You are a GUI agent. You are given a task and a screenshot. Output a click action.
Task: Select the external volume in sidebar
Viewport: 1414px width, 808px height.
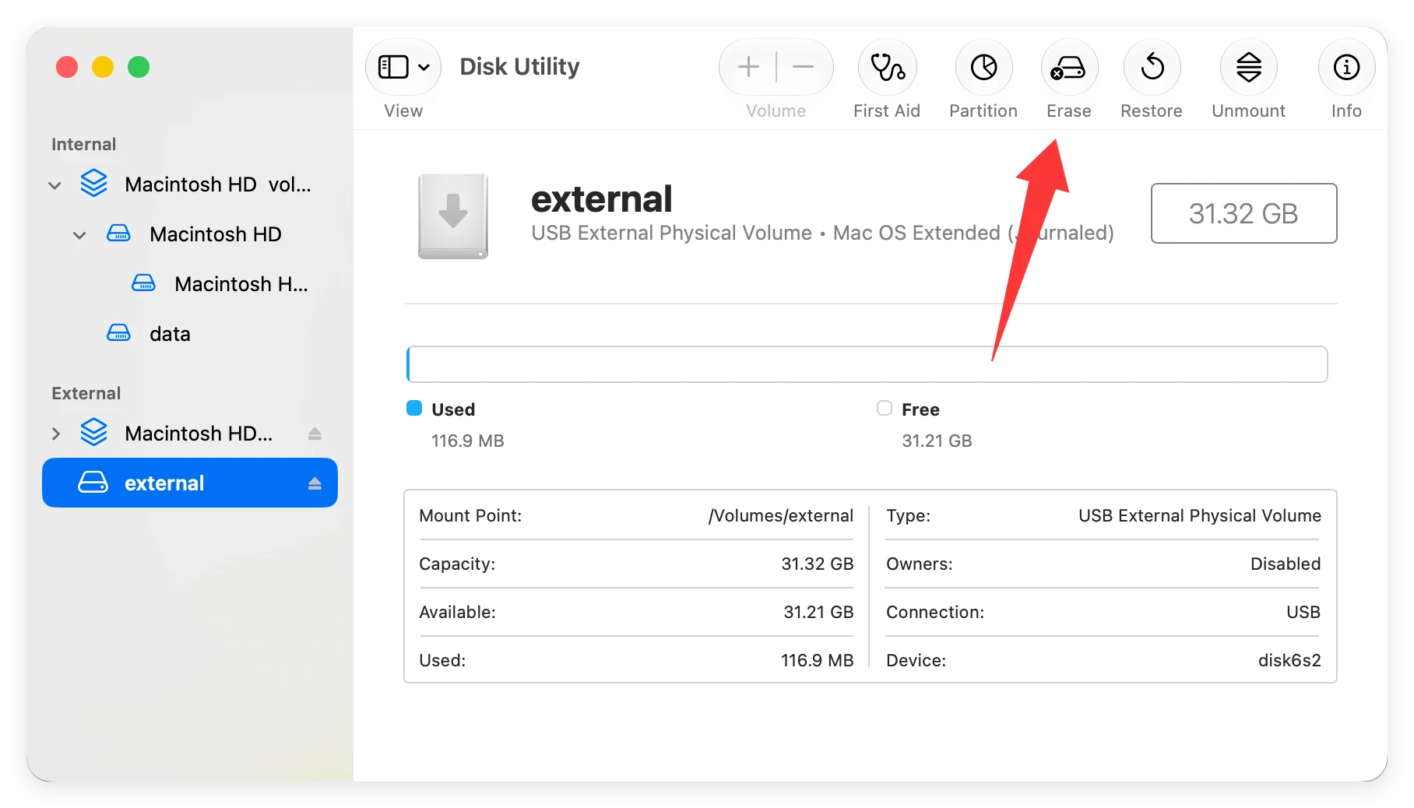point(190,483)
